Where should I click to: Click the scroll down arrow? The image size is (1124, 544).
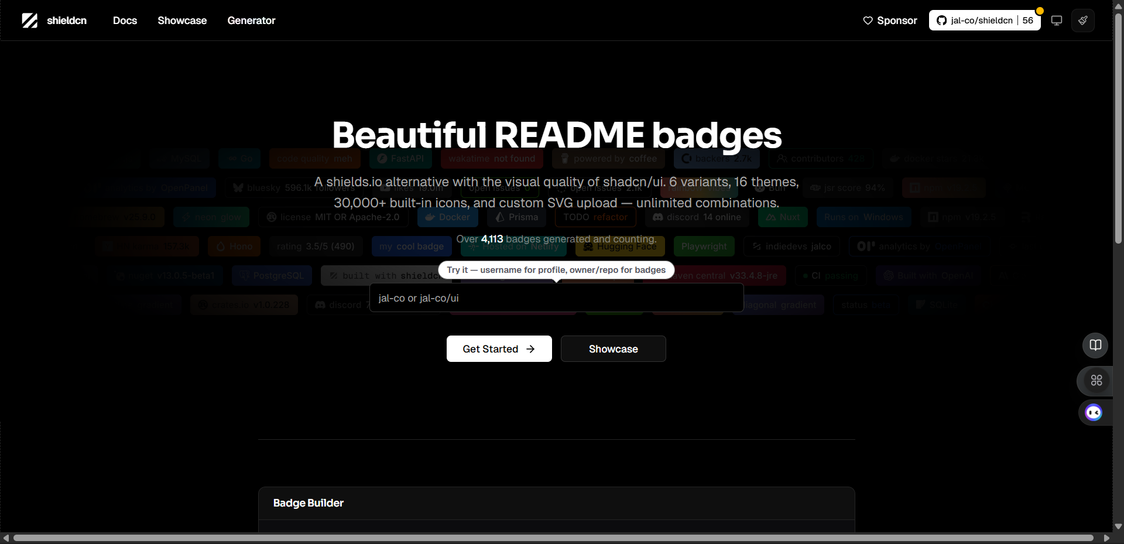(1118, 526)
